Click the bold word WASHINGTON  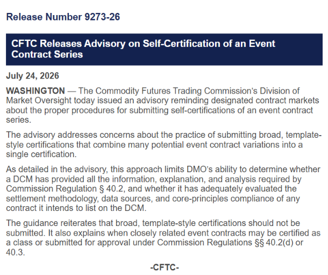click(35, 91)
